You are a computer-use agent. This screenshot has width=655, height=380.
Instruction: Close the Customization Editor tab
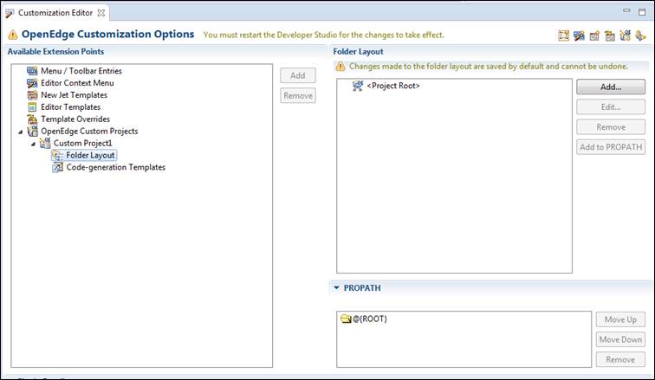coord(101,13)
